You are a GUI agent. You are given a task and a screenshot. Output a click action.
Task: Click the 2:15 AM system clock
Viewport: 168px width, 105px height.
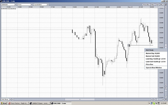(x=163, y=103)
